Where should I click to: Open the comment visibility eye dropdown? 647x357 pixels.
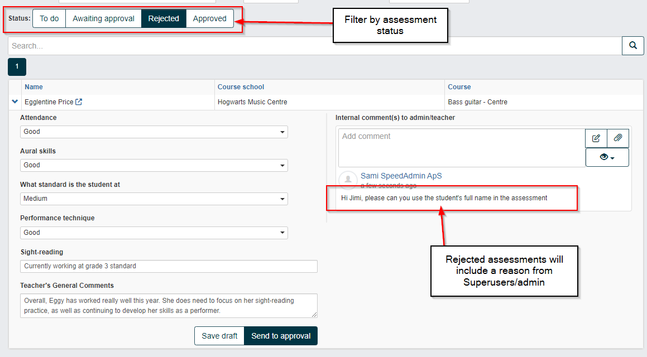606,157
